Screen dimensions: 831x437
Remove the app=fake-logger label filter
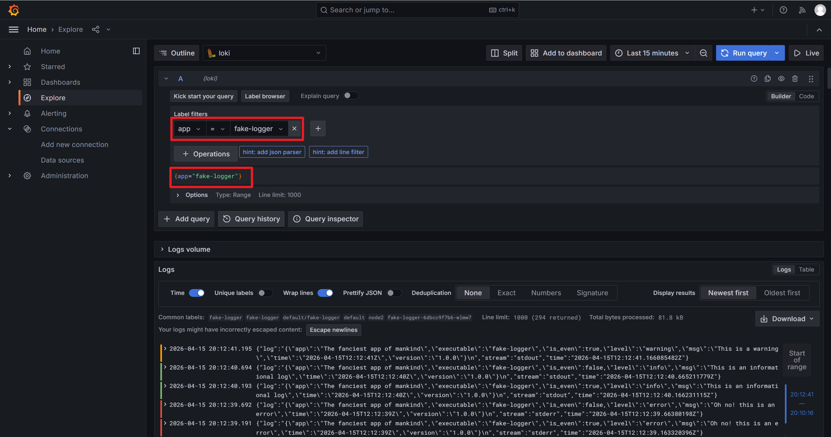[x=294, y=129]
